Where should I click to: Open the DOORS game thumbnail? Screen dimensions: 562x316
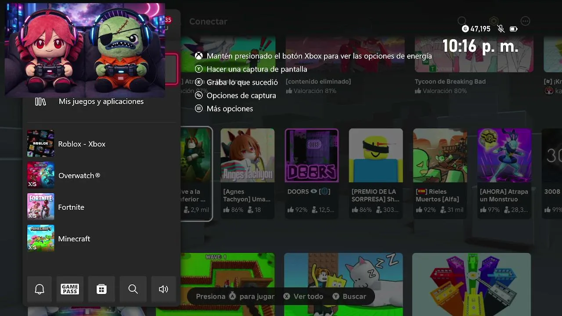tap(312, 155)
